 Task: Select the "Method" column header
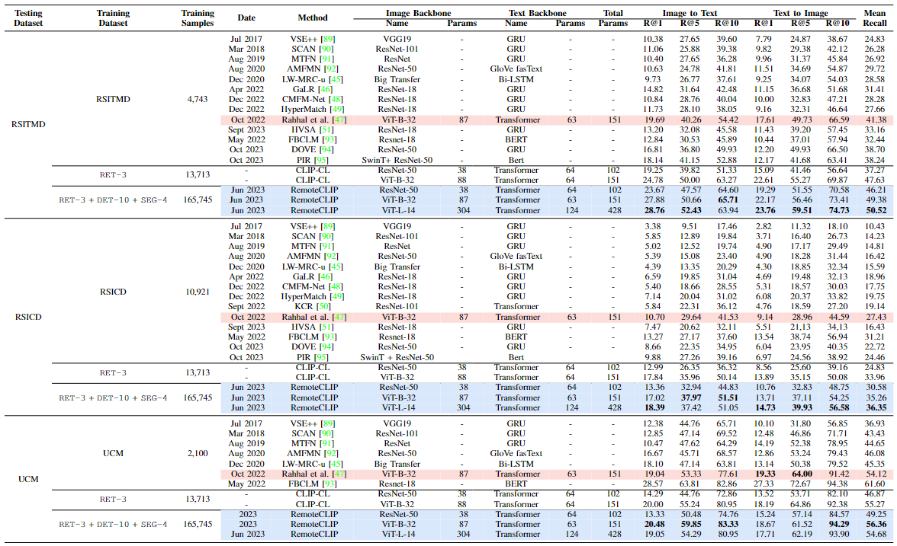(x=313, y=18)
